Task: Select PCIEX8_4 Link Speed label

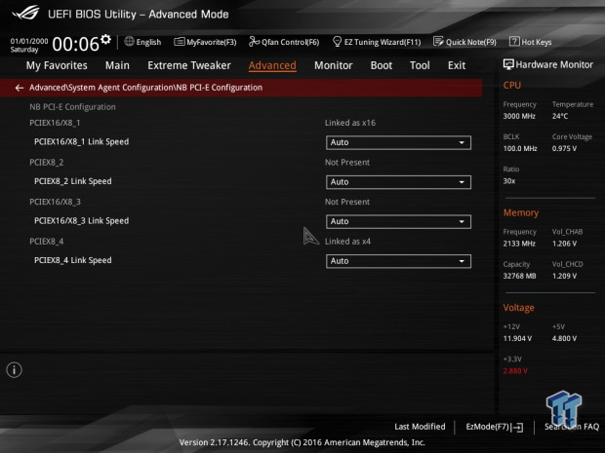Action: (x=73, y=260)
